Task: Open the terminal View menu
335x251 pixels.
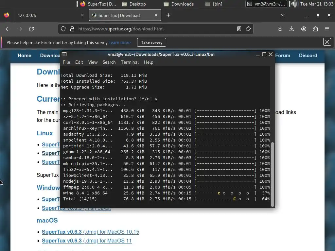Action: click(x=93, y=62)
